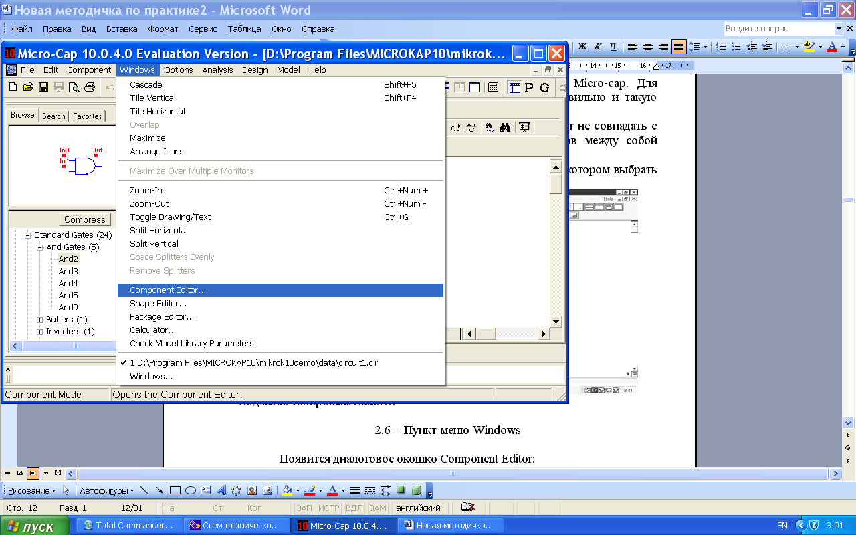Click Word vertical scrollbar thumb
Viewport: 856px width, 535px height.
(x=848, y=200)
